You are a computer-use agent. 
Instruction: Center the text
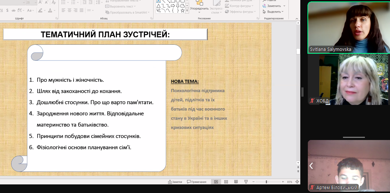tap(69, 10)
